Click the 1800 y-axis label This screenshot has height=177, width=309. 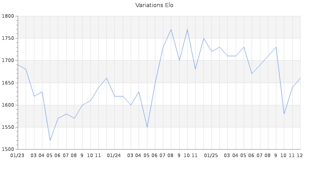point(8,16)
